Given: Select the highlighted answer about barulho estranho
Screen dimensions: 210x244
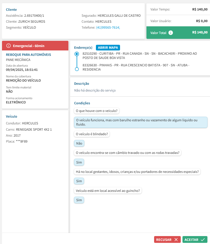Looking at the screenshot, I should point(140,122).
